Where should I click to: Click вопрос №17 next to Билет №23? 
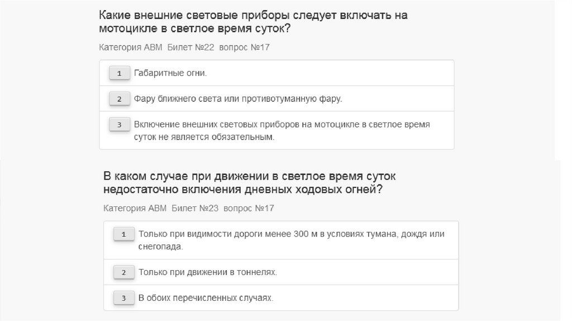[249, 208]
